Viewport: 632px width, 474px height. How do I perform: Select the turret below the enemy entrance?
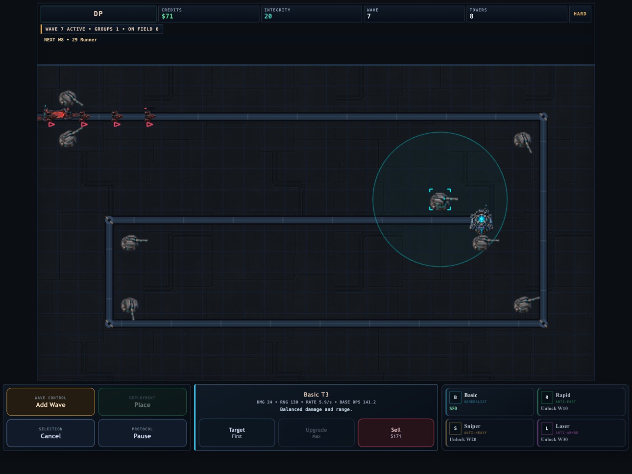point(69,139)
